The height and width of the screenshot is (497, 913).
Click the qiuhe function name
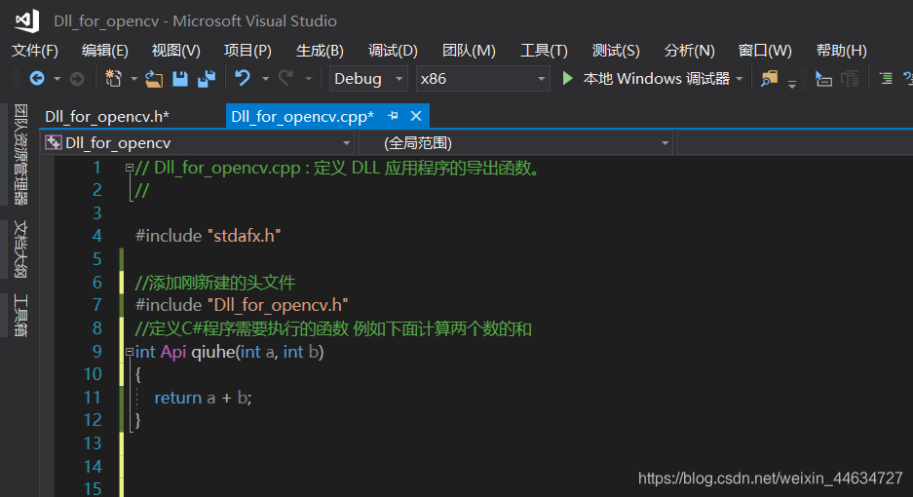pos(213,352)
